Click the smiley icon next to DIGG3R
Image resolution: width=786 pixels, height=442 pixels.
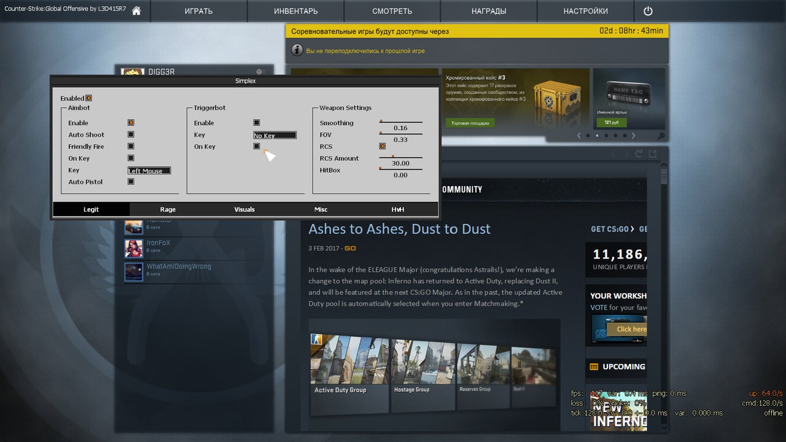click(x=260, y=72)
